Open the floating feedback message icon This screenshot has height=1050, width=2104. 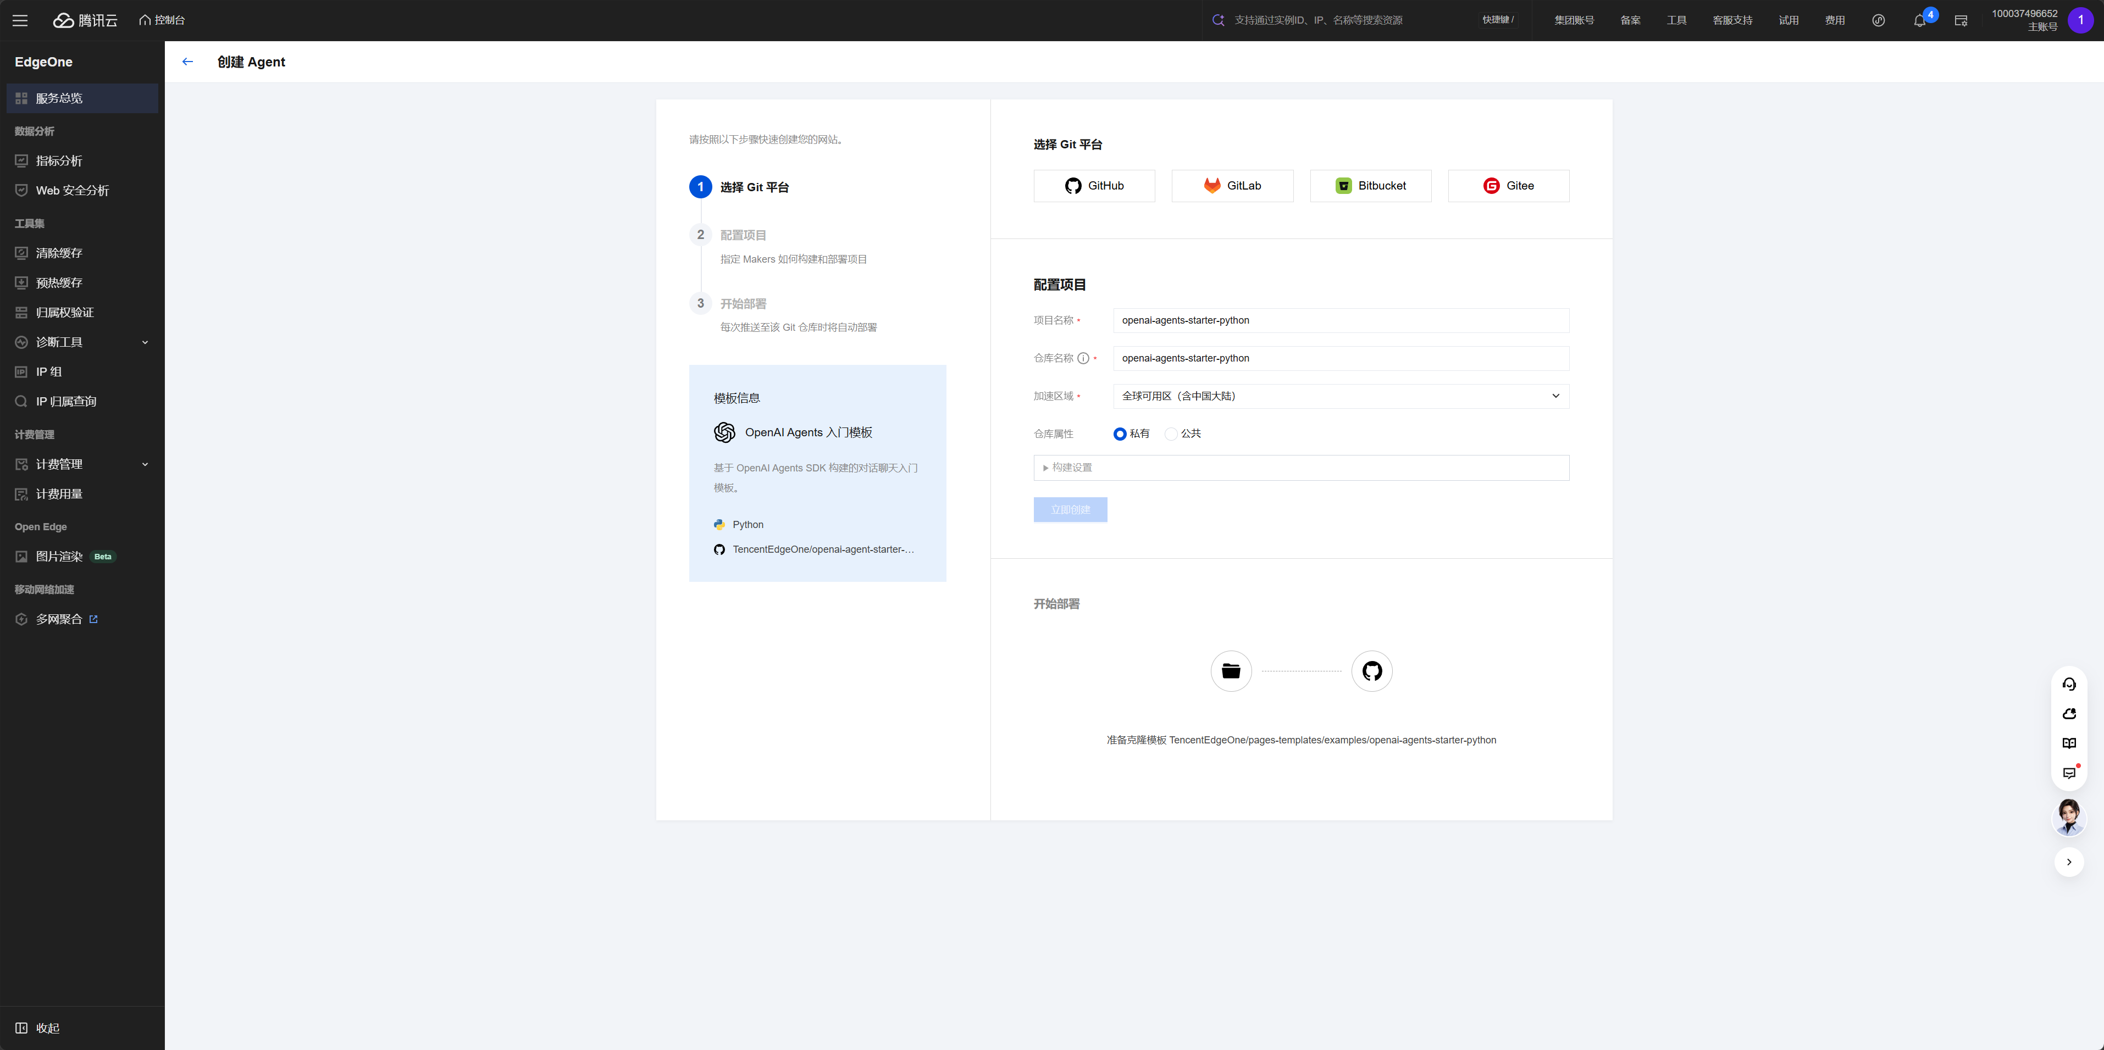coord(2069,773)
